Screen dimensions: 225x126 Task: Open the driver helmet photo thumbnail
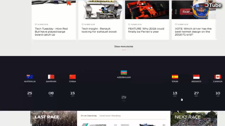coord(194,10)
